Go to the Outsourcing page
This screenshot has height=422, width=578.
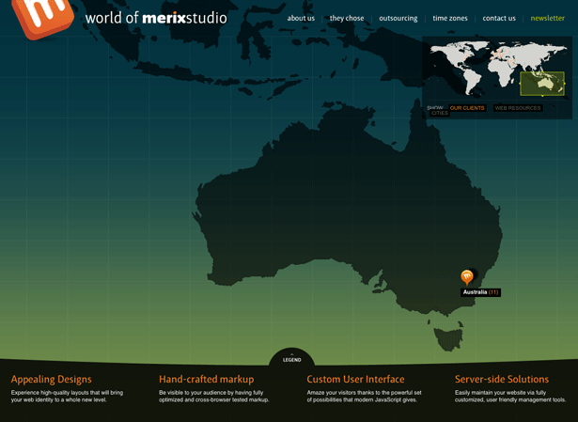398,18
